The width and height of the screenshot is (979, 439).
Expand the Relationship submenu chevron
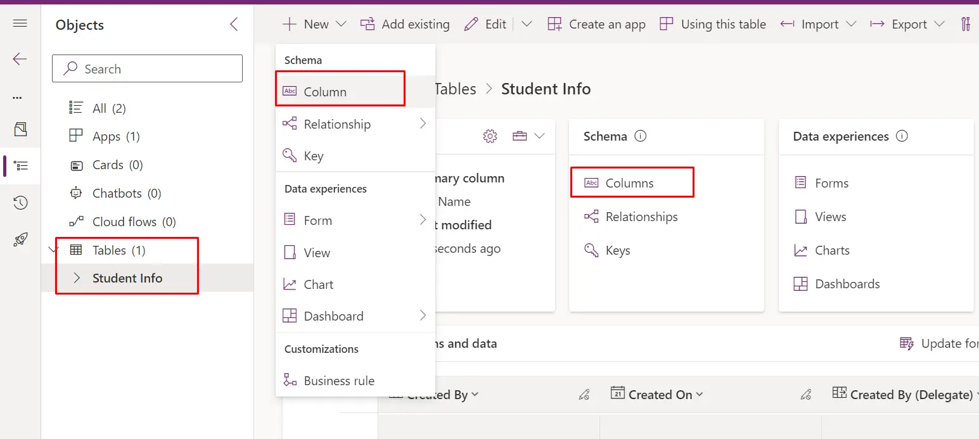click(x=423, y=124)
